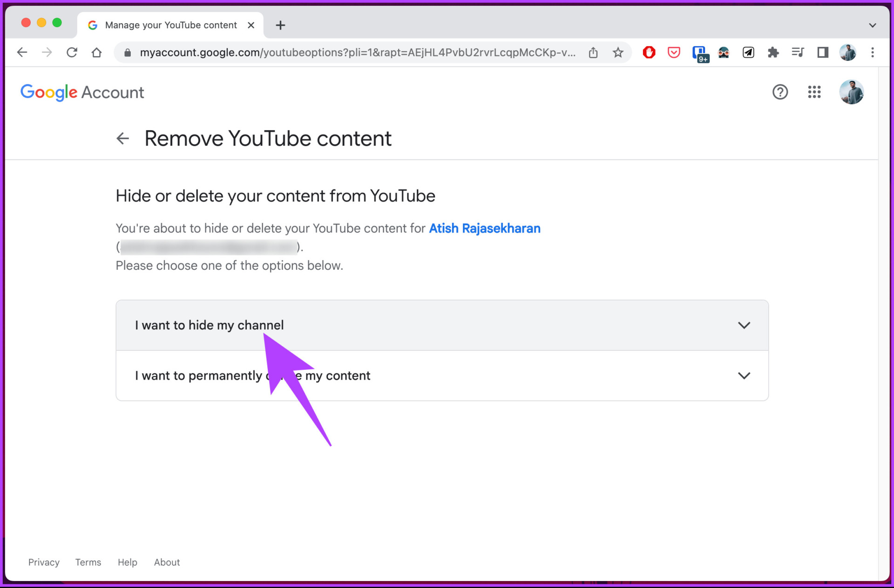This screenshot has width=894, height=588.
Task: Reload the current page
Action: tap(72, 52)
